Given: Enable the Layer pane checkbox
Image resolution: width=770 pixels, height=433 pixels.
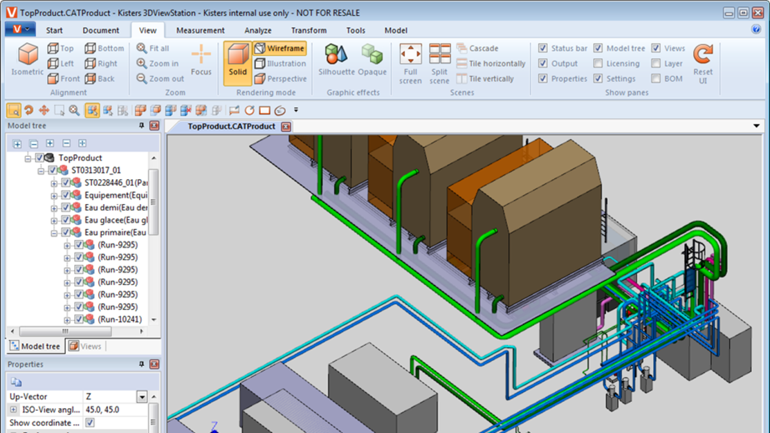Looking at the screenshot, I should tap(656, 64).
